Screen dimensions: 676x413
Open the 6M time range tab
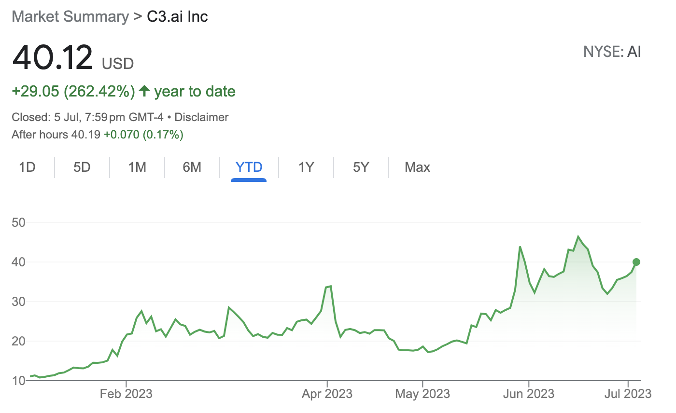click(x=192, y=167)
